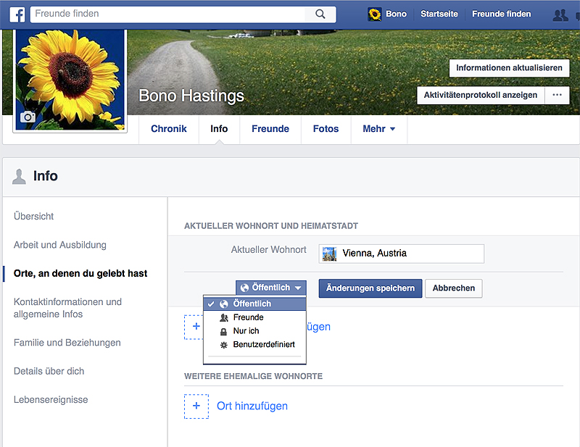Click the Aktueller Wohnort input field

[402, 254]
